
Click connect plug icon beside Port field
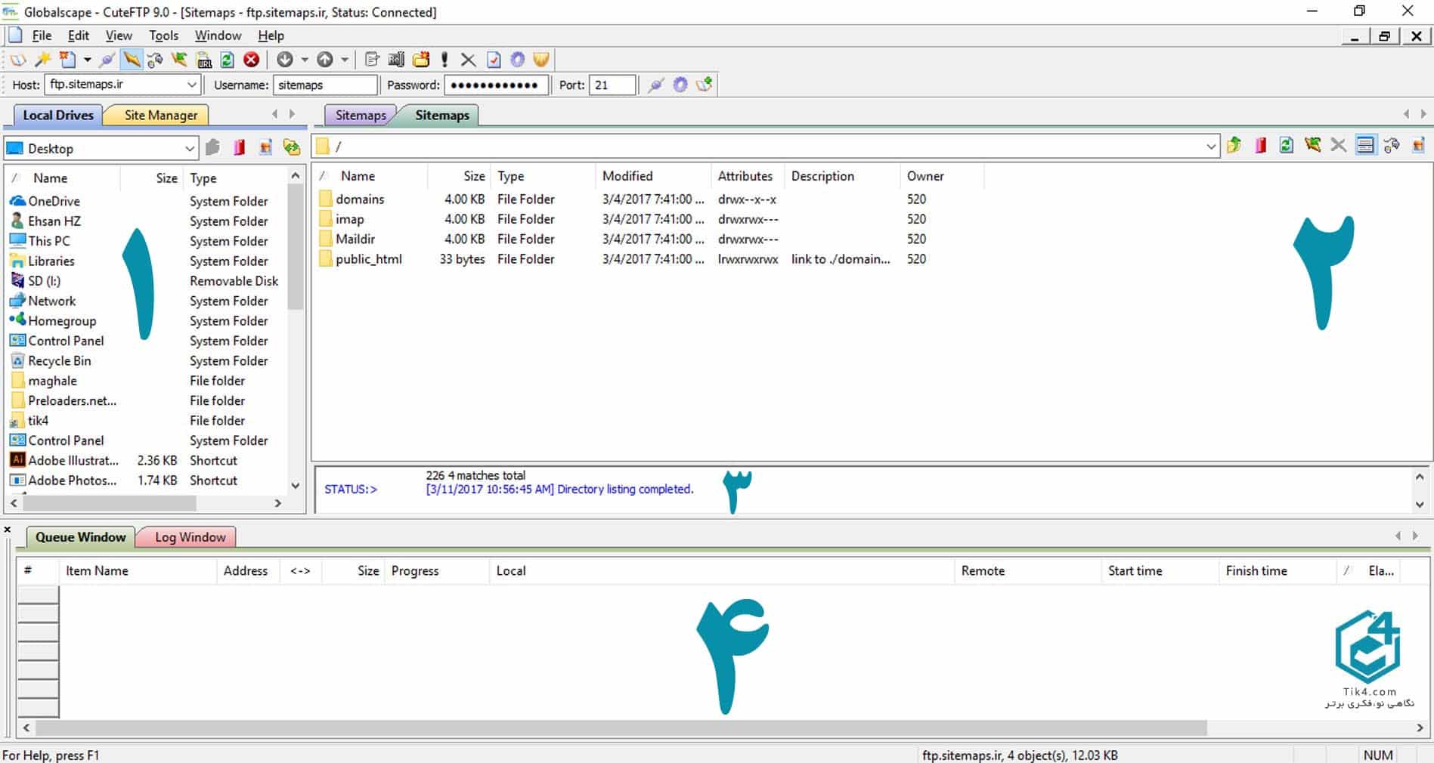(x=656, y=85)
